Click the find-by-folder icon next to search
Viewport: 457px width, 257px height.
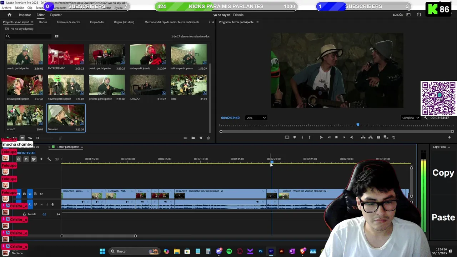coord(56,36)
